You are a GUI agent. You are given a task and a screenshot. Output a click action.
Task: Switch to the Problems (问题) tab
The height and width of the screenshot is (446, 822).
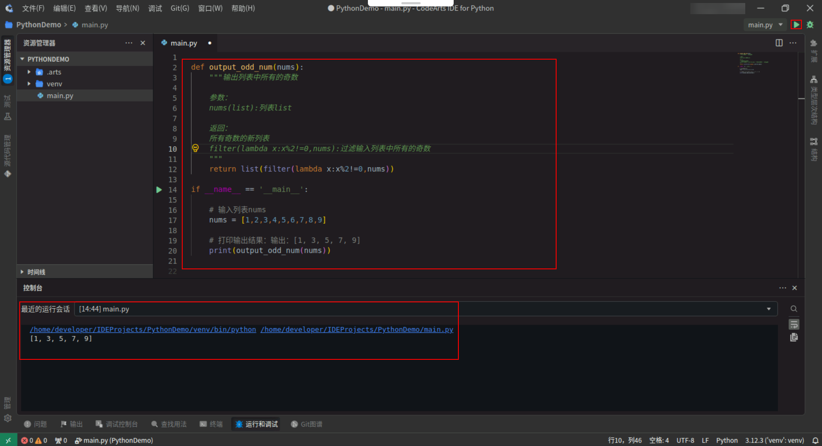pyautogui.click(x=36, y=424)
